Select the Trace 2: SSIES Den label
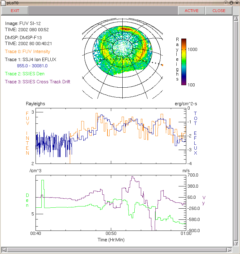This screenshot has width=240, height=254. (x=25, y=74)
